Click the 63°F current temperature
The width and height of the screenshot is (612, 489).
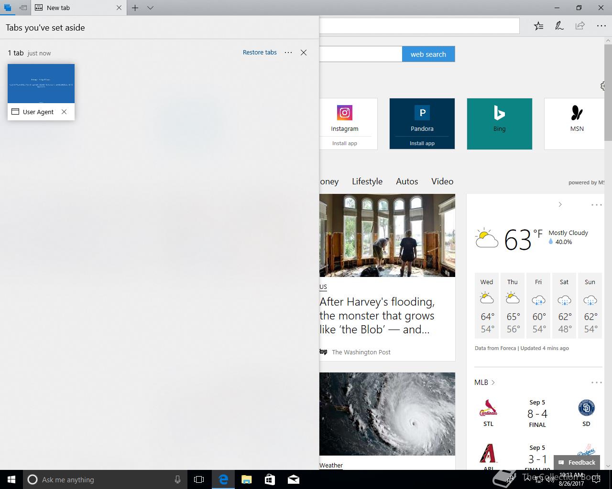(524, 239)
